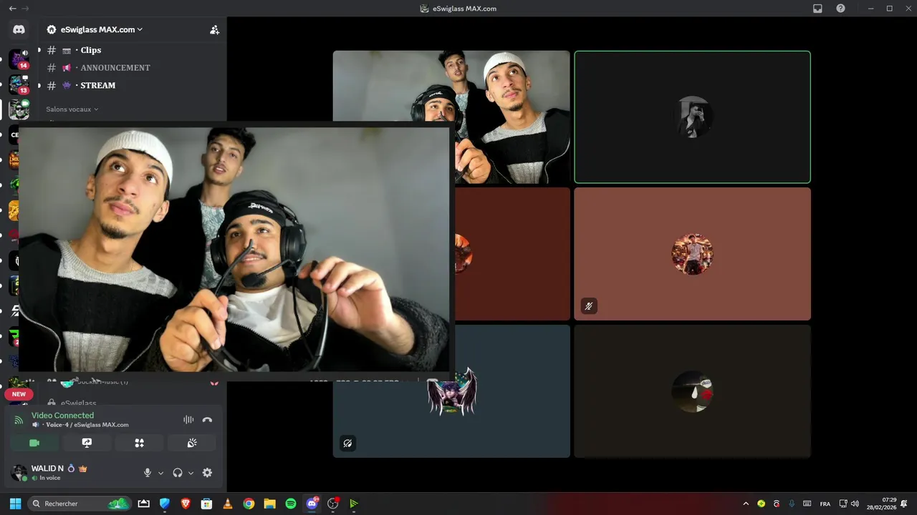Show hidden system tray icons
The image size is (917, 515).
(x=746, y=504)
